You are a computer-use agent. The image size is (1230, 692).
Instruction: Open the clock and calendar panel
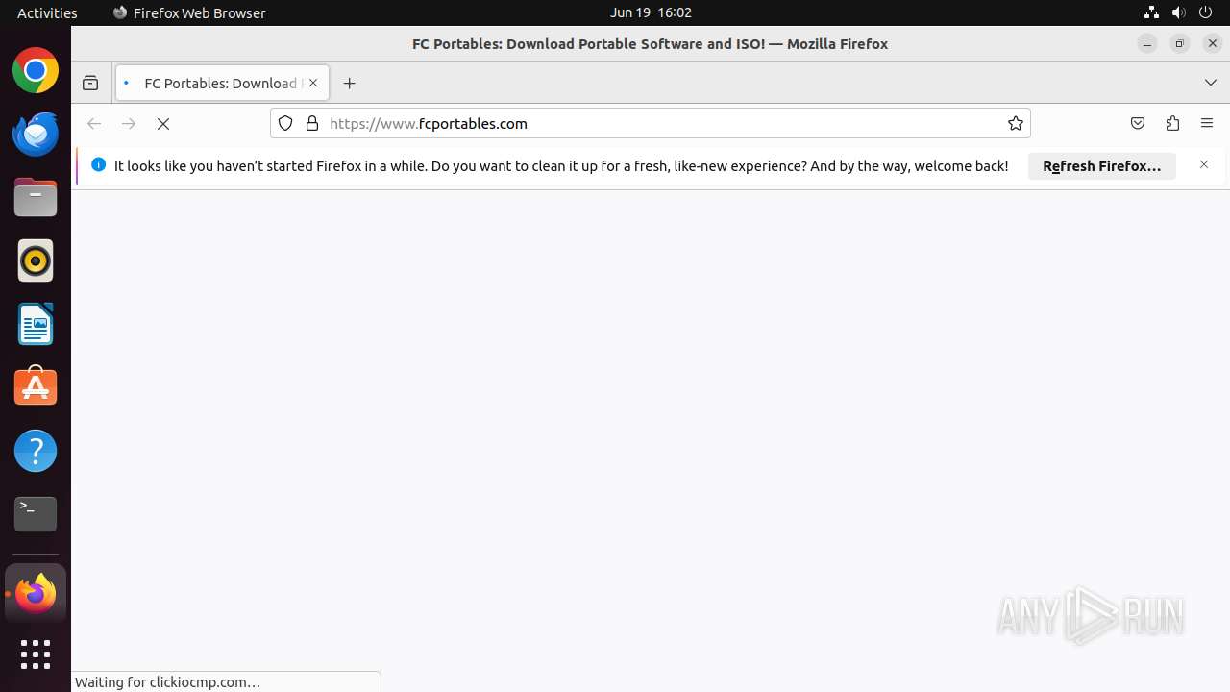tap(651, 12)
